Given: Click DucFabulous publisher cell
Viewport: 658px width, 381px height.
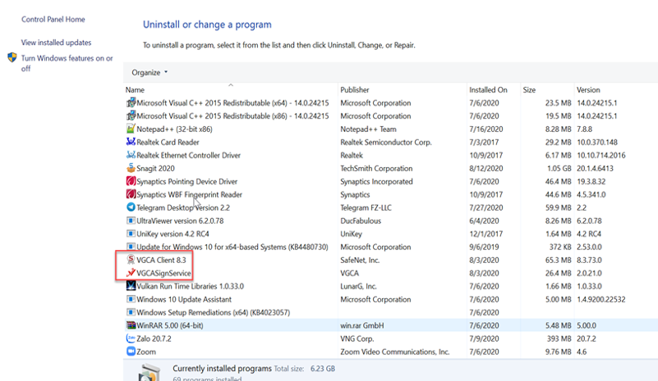Looking at the screenshot, I should pos(361,220).
